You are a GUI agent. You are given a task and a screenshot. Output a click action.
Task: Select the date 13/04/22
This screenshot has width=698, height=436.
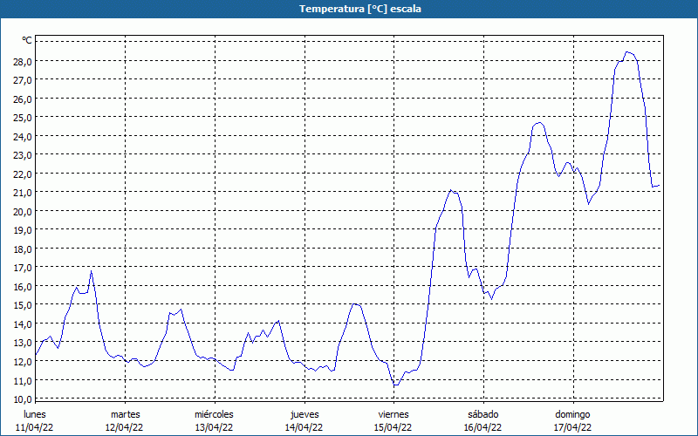click(x=214, y=427)
